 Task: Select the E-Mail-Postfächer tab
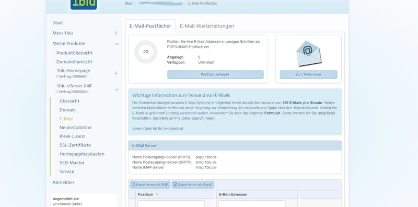[x=150, y=26]
